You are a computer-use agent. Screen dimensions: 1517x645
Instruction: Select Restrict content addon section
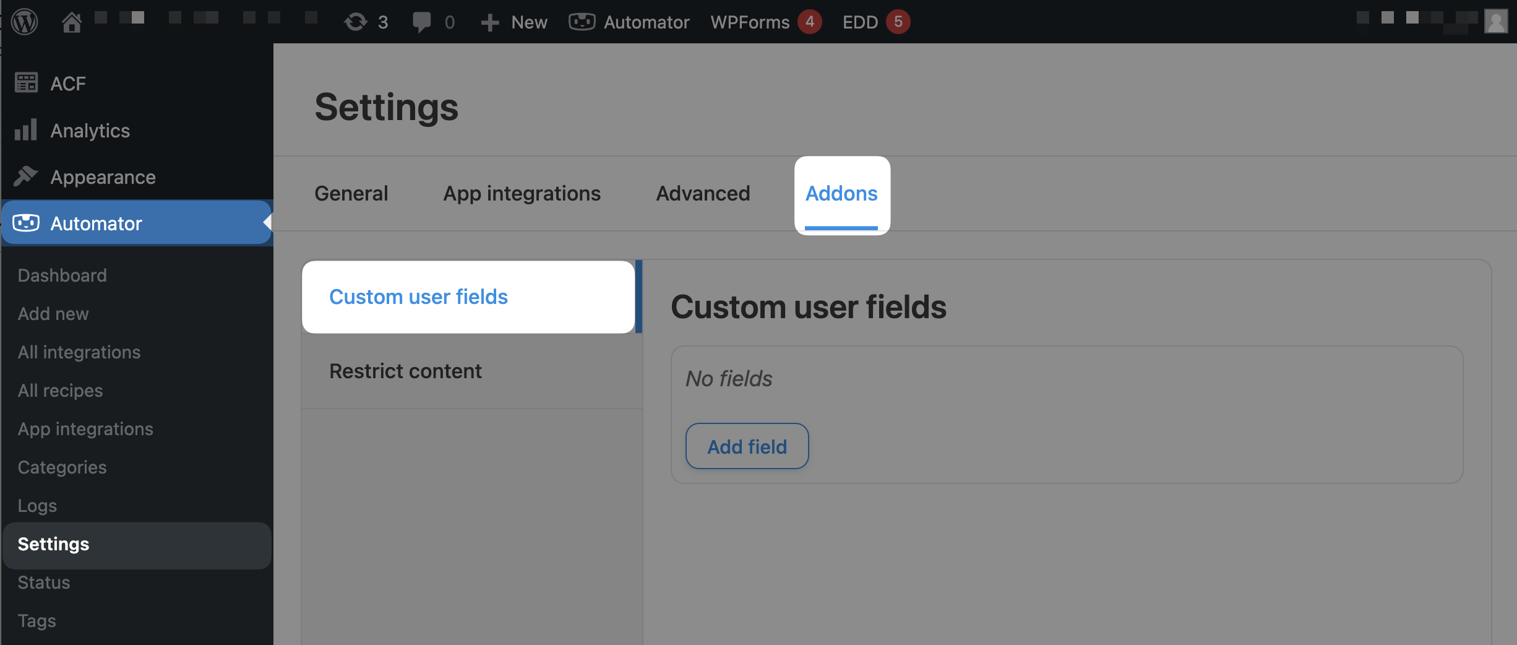pyautogui.click(x=405, y=371)
